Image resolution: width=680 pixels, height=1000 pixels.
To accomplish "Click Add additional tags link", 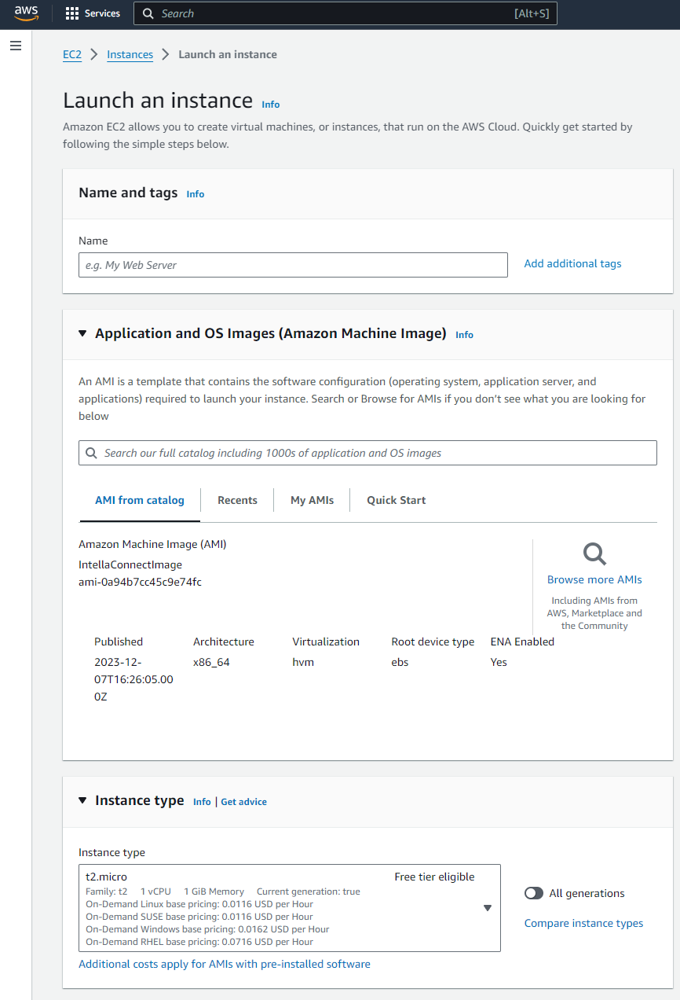I will (572, 264).
